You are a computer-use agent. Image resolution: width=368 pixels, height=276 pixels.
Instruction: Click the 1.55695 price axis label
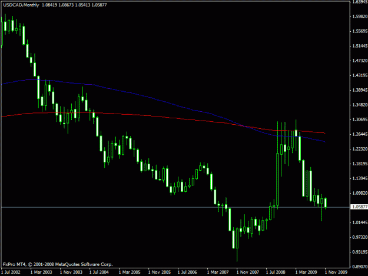pyautogui.click(x=360, y=31)
